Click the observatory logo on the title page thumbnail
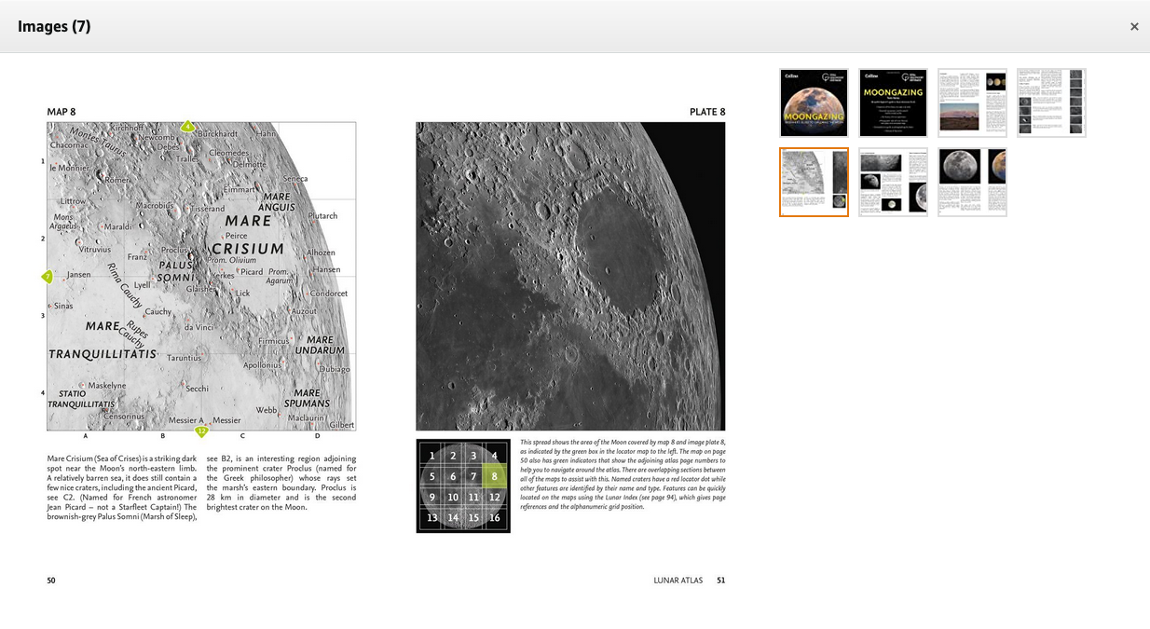1150x629 pixels. 906,77
